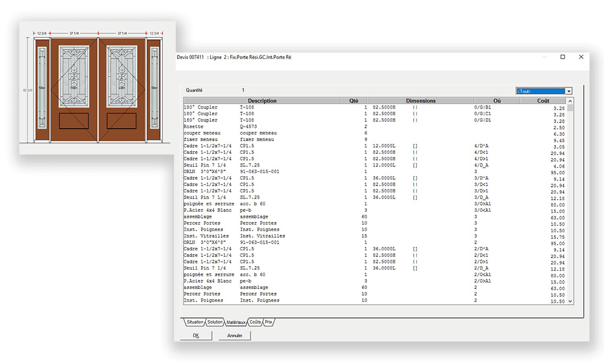Click the Annuler button

[234, 335]
